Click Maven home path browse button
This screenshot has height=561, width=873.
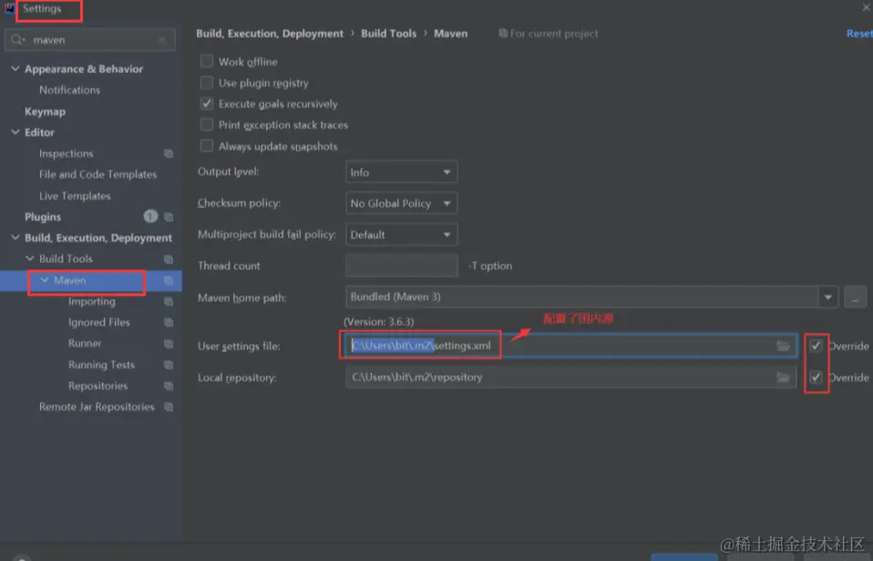[x=855, y=297]
